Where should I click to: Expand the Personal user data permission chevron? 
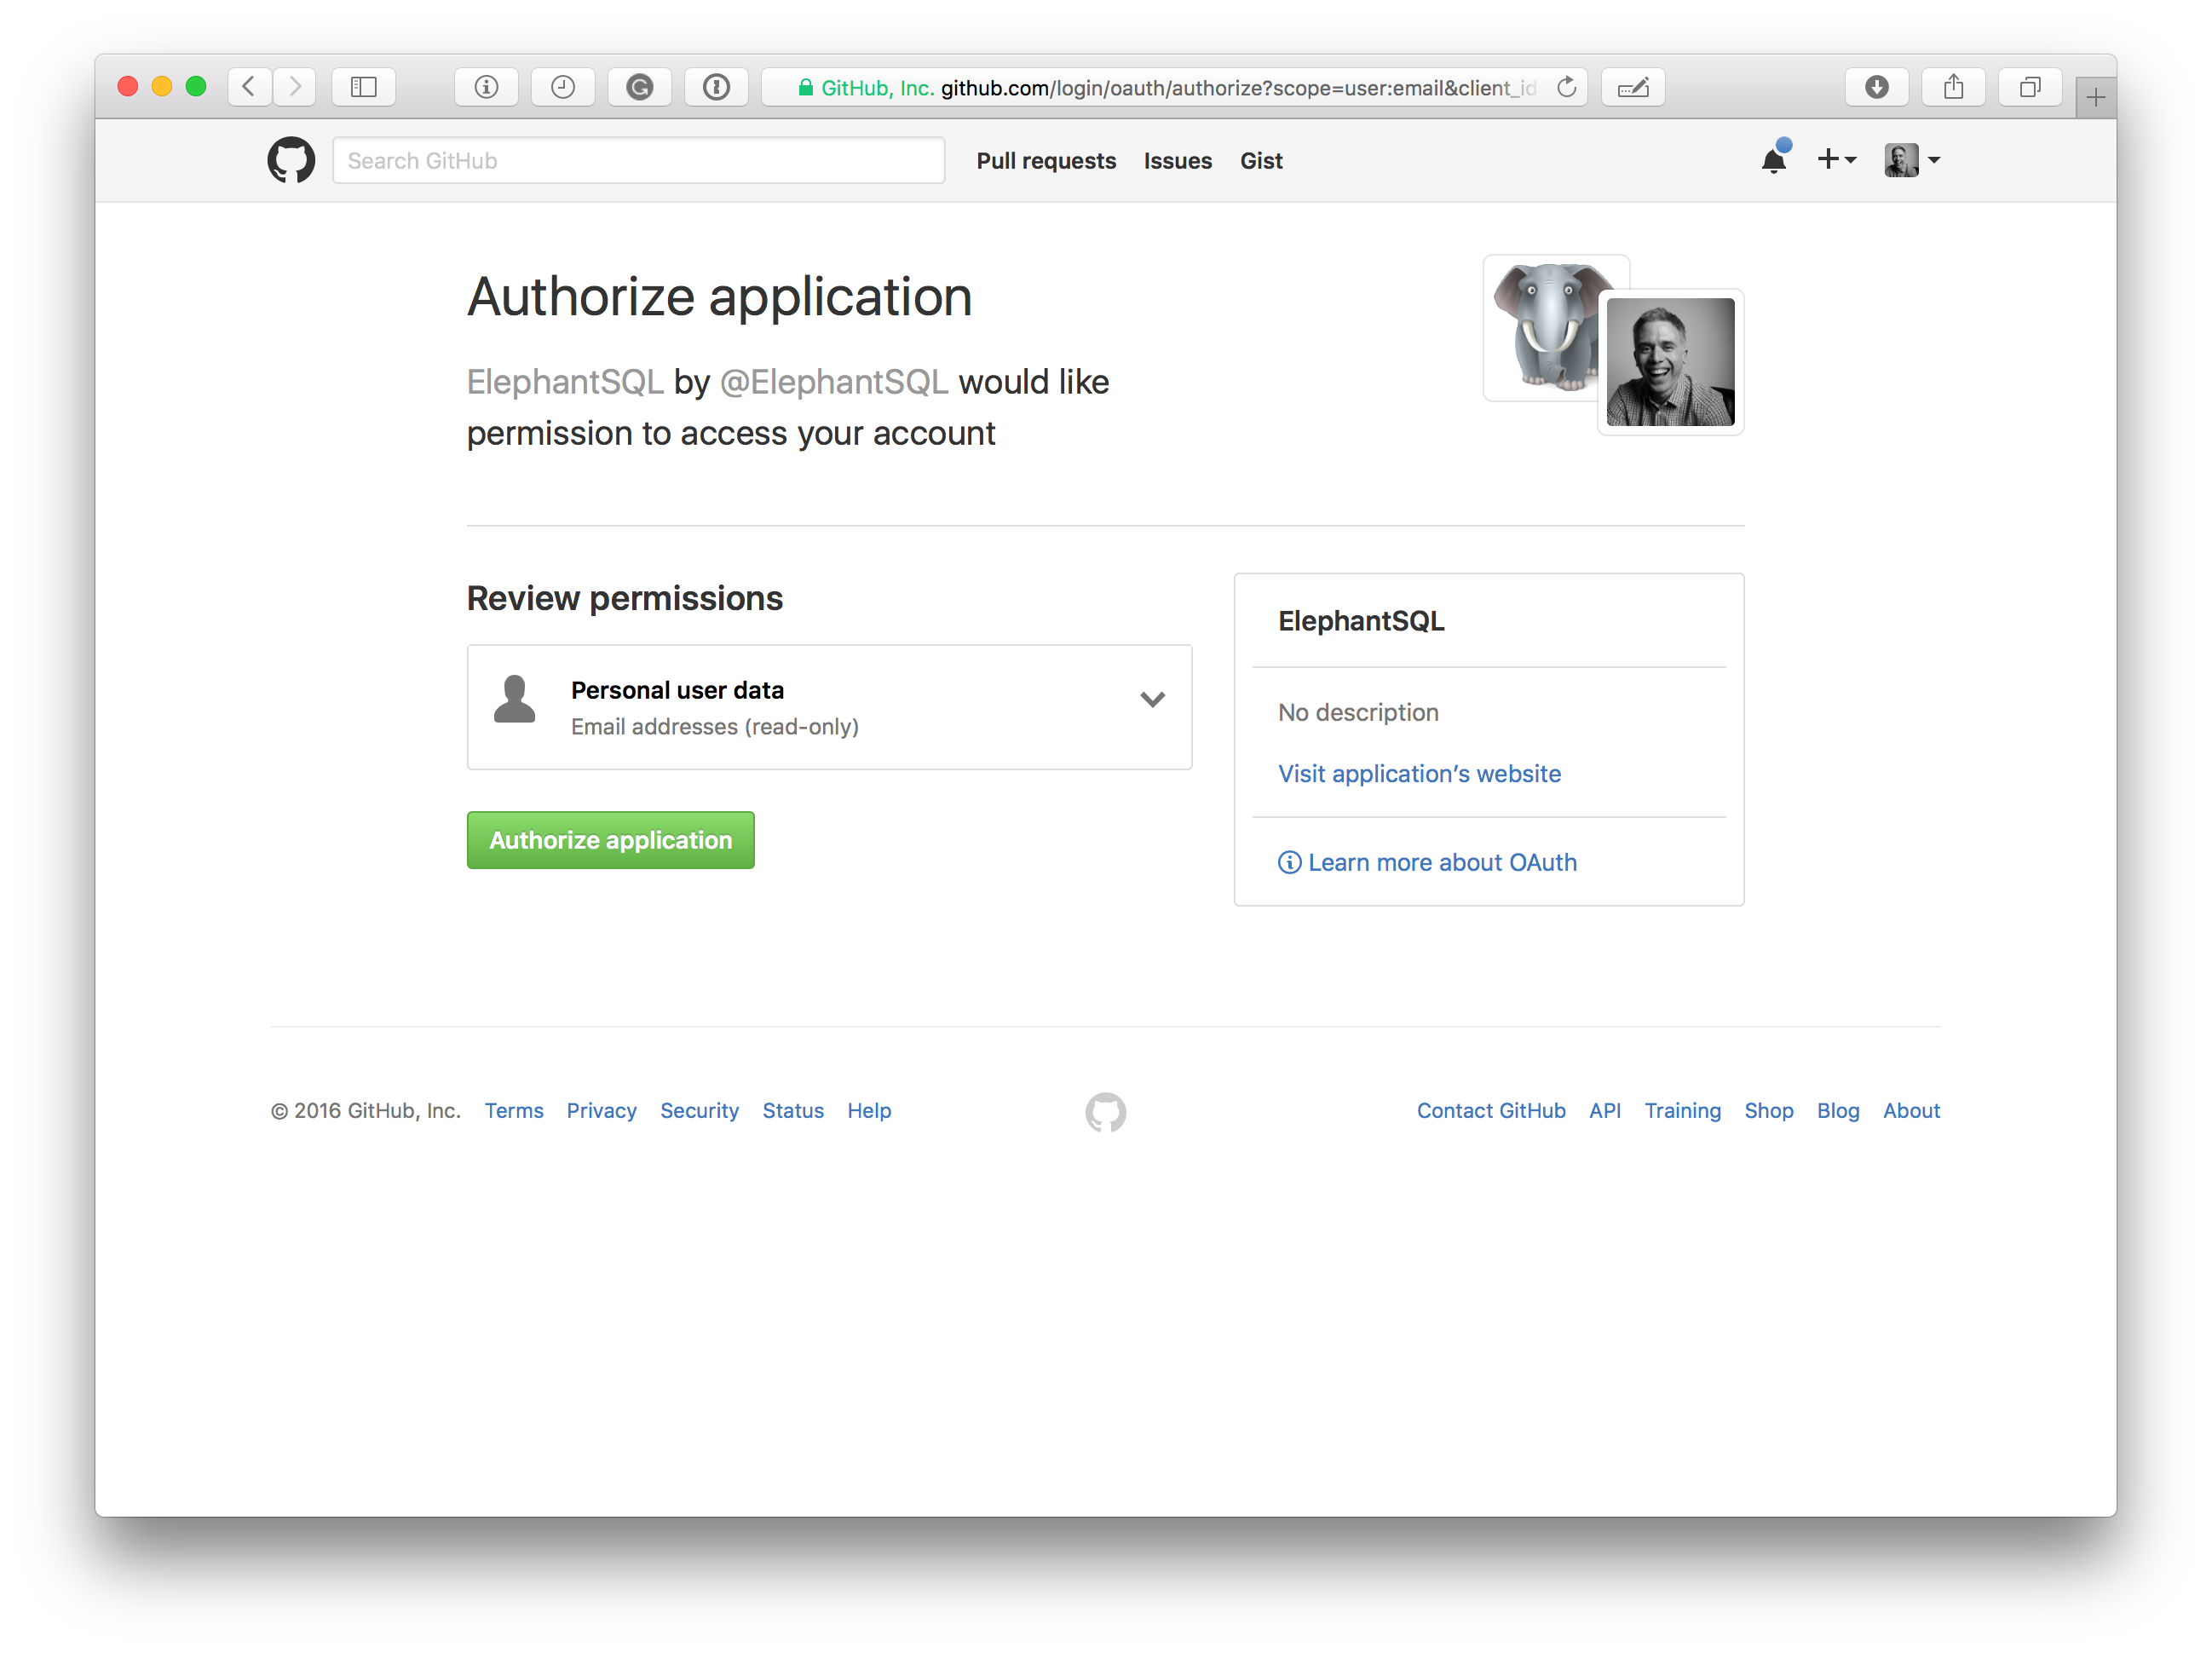pos(1153,700)
